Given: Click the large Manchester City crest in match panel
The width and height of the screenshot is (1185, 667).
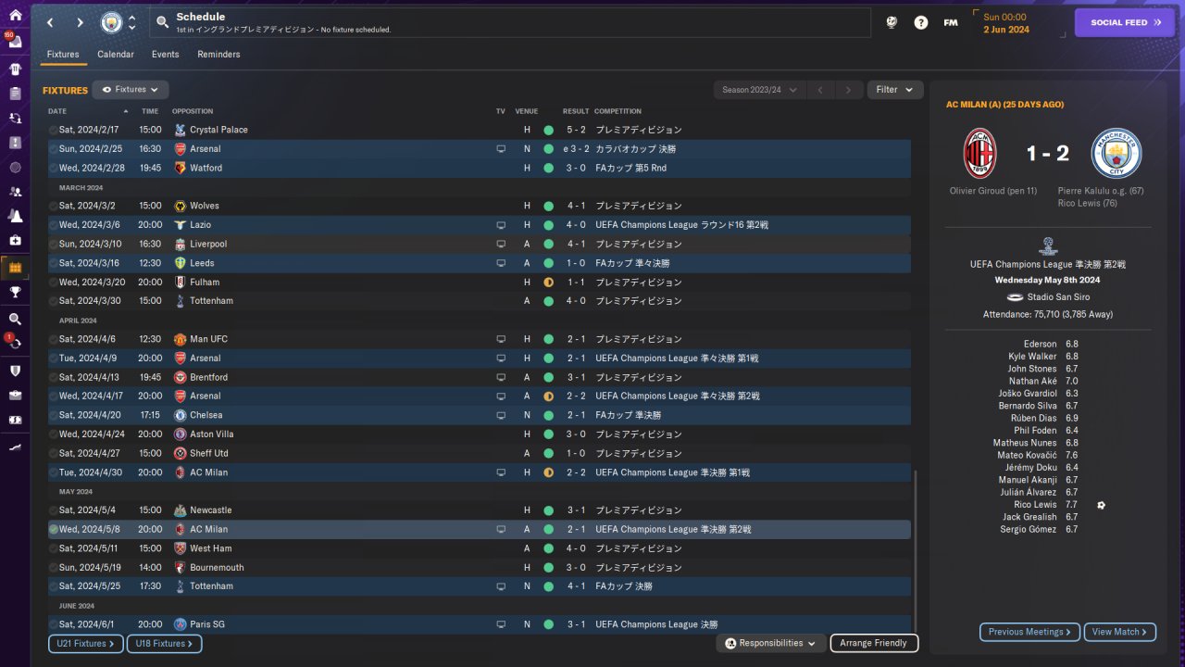Looking at the screenshot, I should click(1116, 153).
